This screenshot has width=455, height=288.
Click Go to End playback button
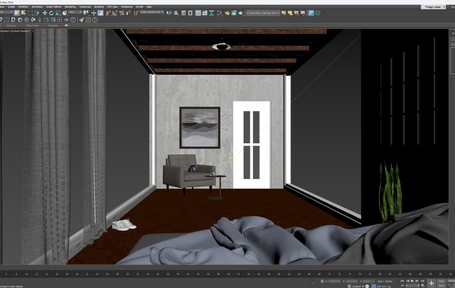[x=422, y=281]
